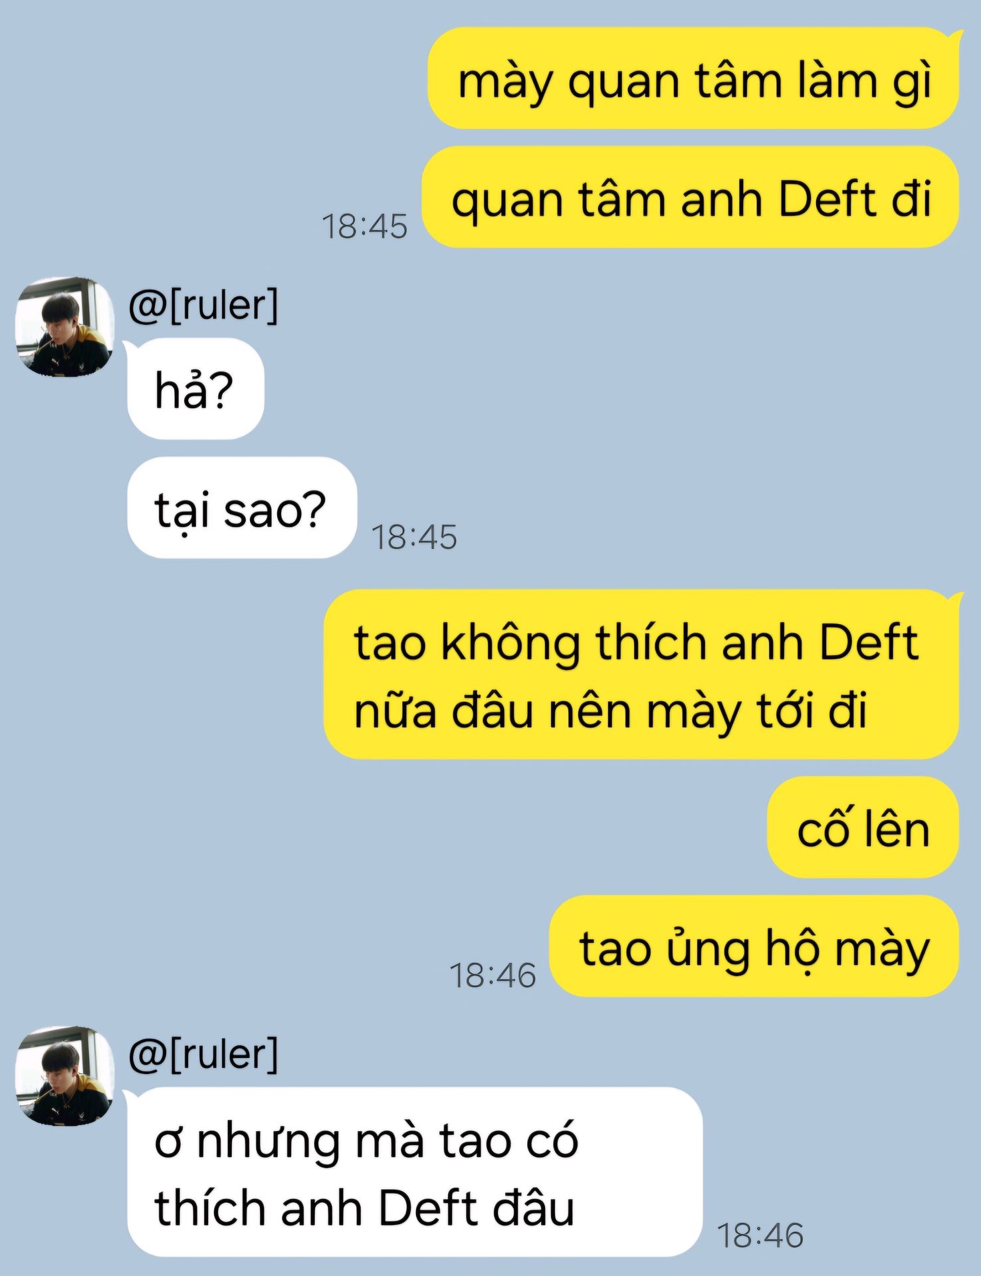The width and height of the screenshot is (981, 1276).
Task: Click the 'tại sao?' message bubble
Action: click(242, 508)
